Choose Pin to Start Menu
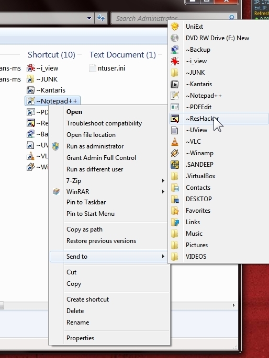 click(x=90, y=214)
